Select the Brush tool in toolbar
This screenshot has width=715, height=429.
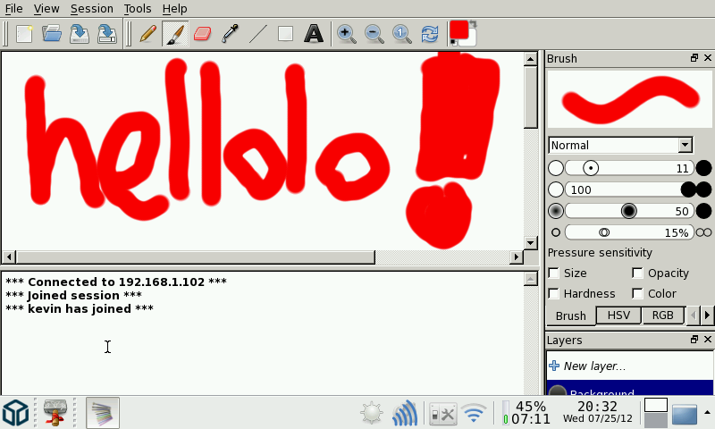click(x=175, y=34)
